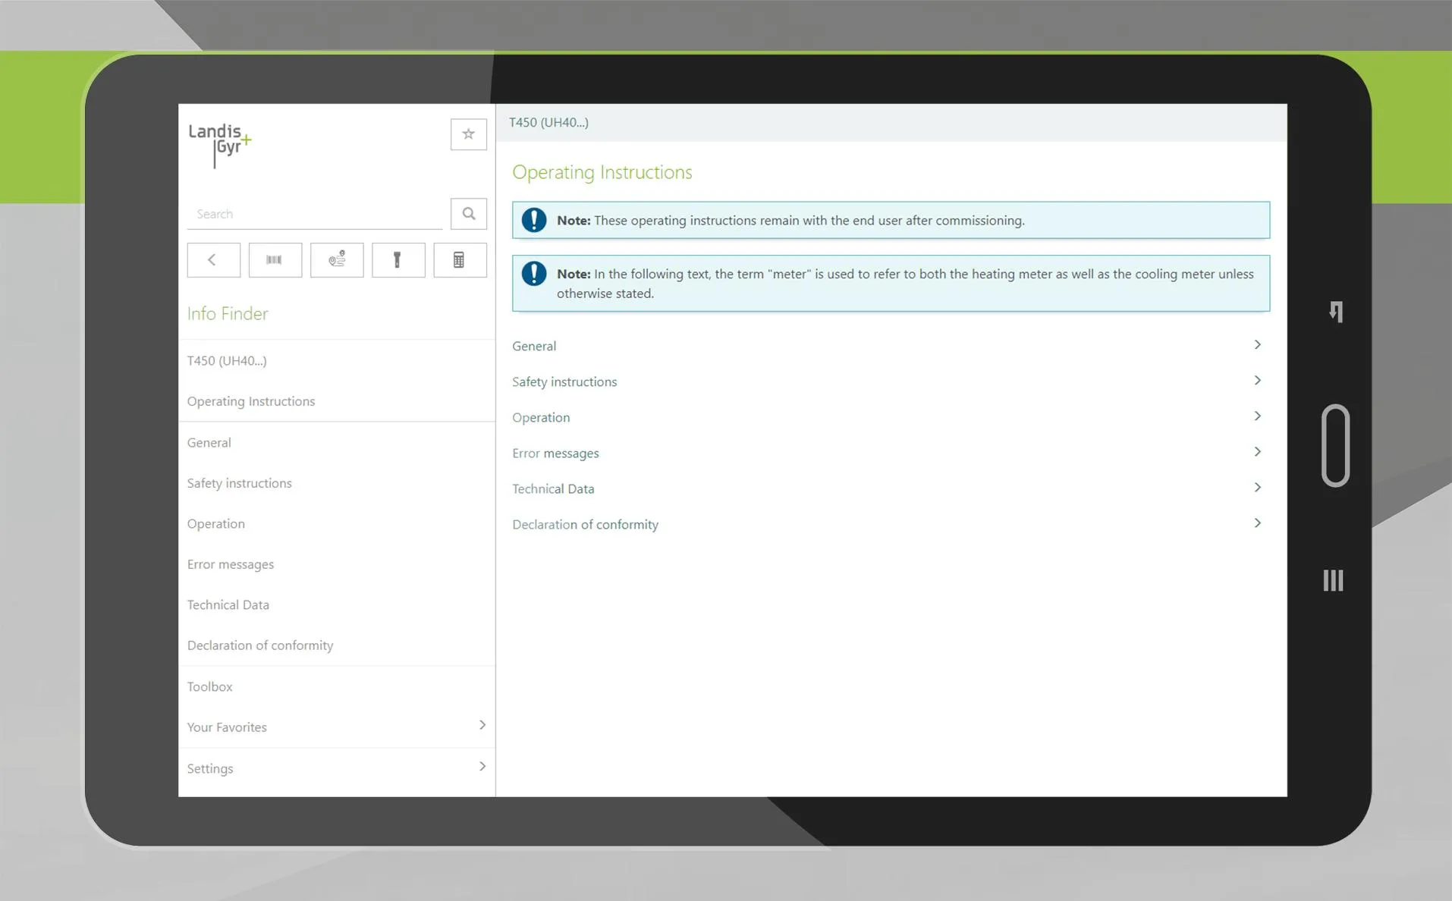Open the Settings submenu arrow

pos(482,767)
